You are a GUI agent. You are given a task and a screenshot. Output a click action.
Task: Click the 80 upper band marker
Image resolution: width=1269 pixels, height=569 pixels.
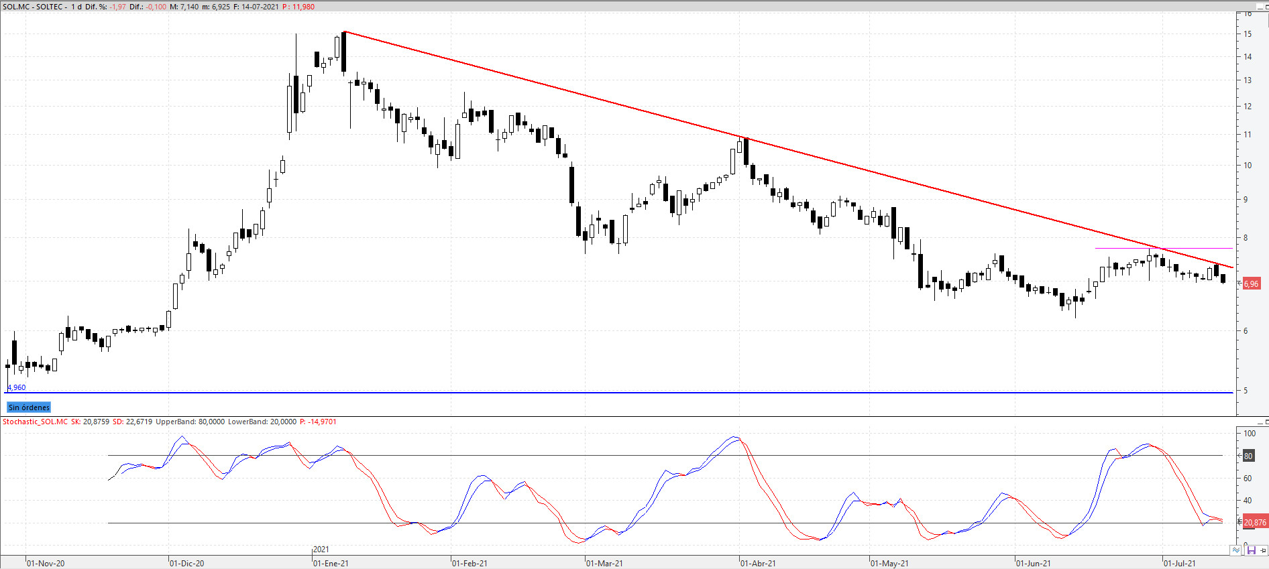[1248, 456]
